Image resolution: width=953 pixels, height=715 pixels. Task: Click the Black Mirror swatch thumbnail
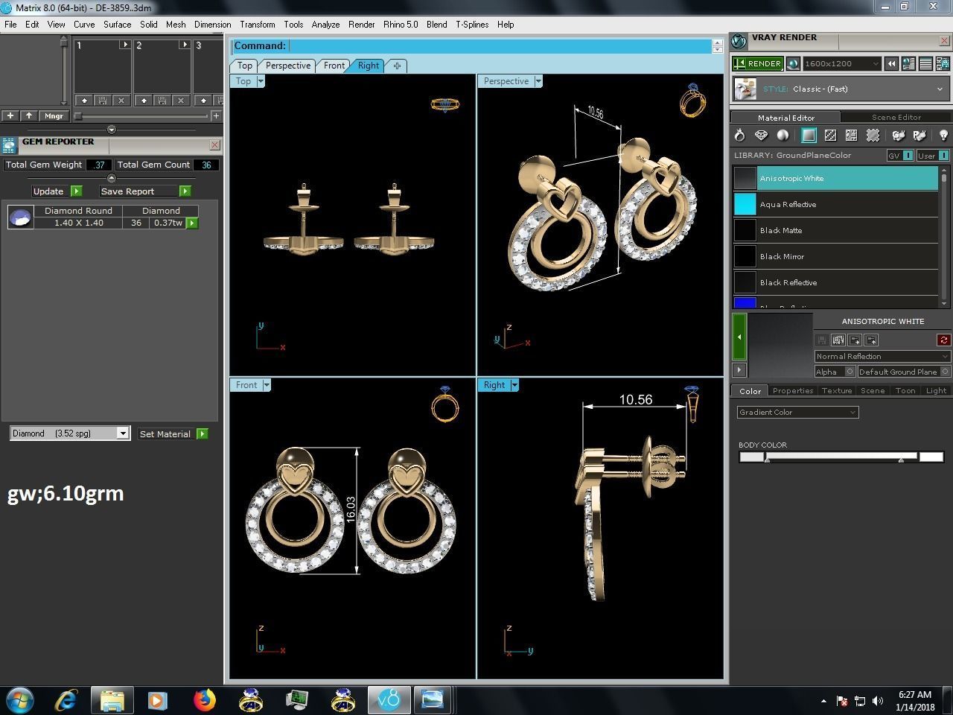pyautogui.click(x=745, y=256)
